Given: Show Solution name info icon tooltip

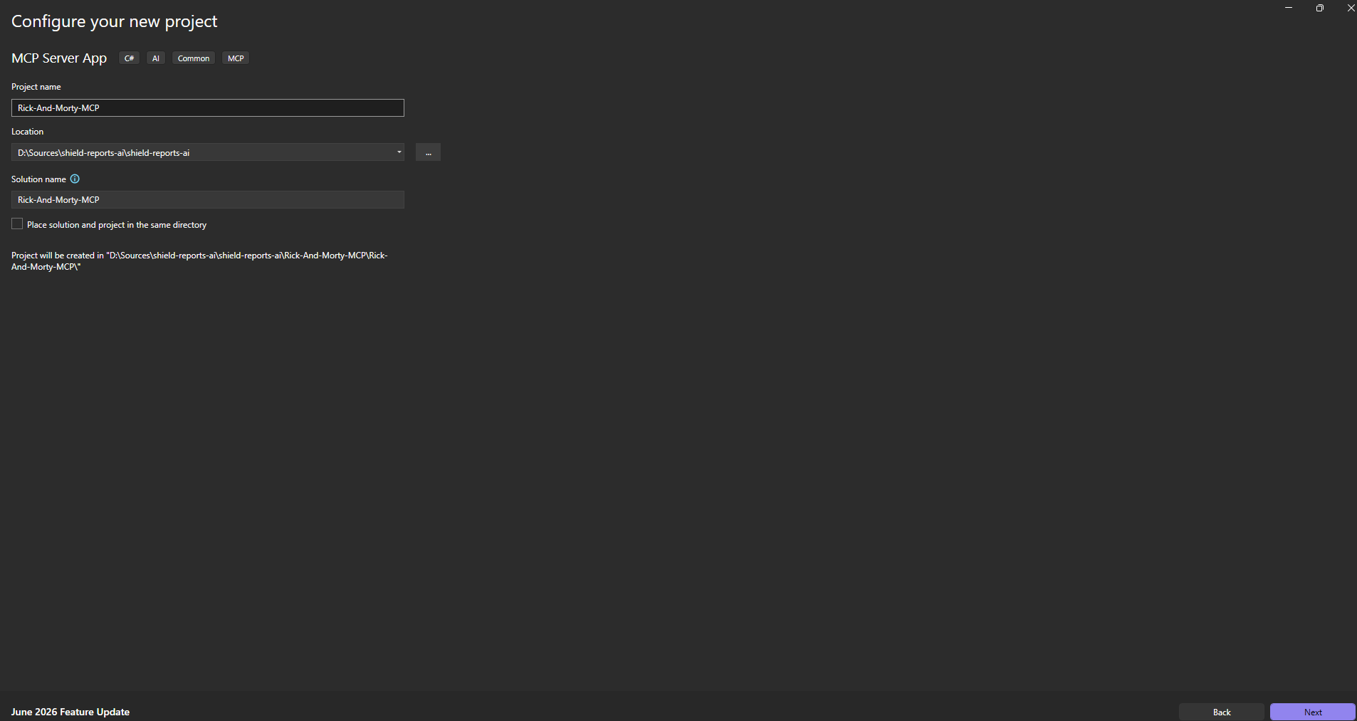Looking at the screenshot, I should click(x=75, y=179).
